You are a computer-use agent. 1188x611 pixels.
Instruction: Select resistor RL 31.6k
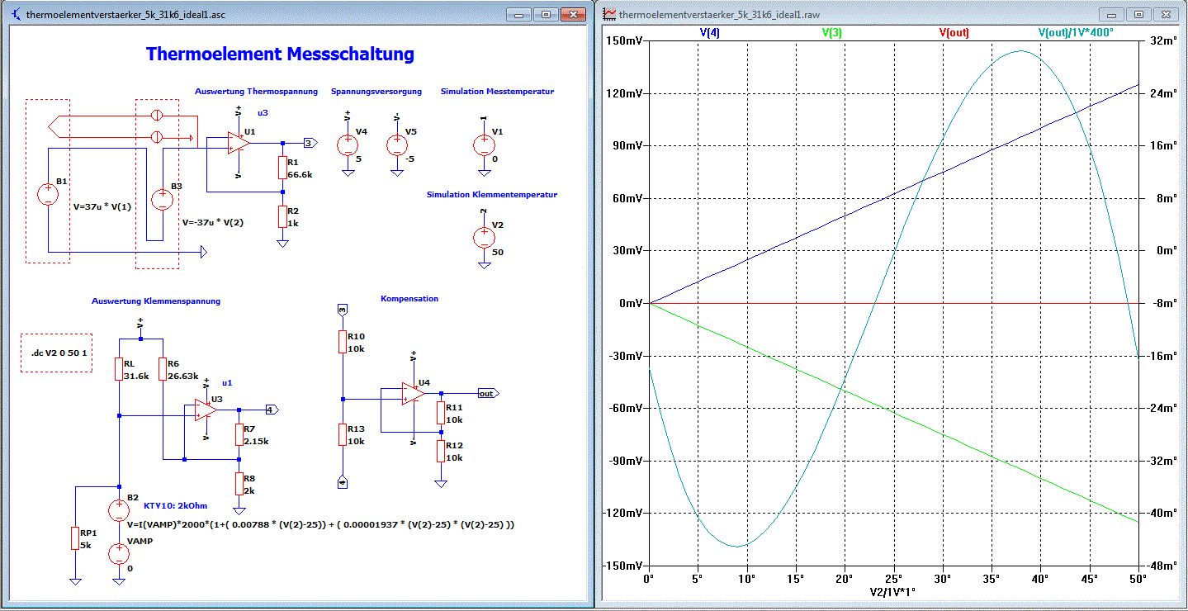(121, 369)
